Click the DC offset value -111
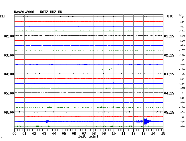 (x=182, y=98)
